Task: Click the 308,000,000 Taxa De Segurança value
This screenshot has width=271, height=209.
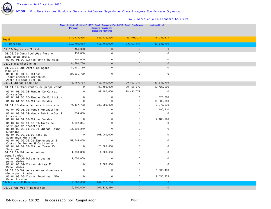Action: (x=105, y=134)
